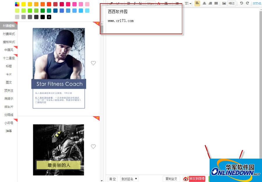The height and width of the screenshot is (182, 262).
Task: Click the 西西软件园 text in editor
Action: coord(118,12)
